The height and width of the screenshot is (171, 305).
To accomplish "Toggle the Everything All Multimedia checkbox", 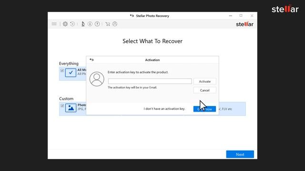I will point(62,70).
